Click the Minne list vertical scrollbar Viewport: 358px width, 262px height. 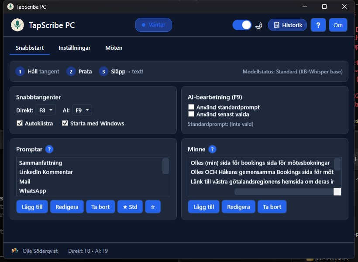pos(337,165)
